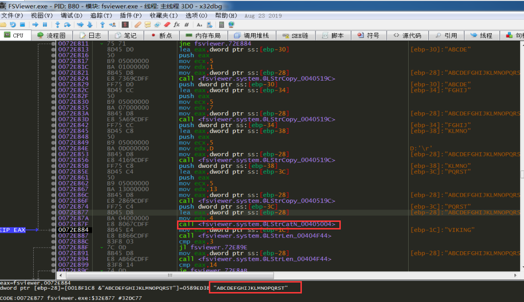
Task: Switch to the 引用 tab
Action: tap(446, 36)
